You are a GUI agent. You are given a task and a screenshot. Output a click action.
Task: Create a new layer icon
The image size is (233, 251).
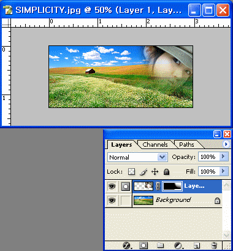(x=197, y=245)
